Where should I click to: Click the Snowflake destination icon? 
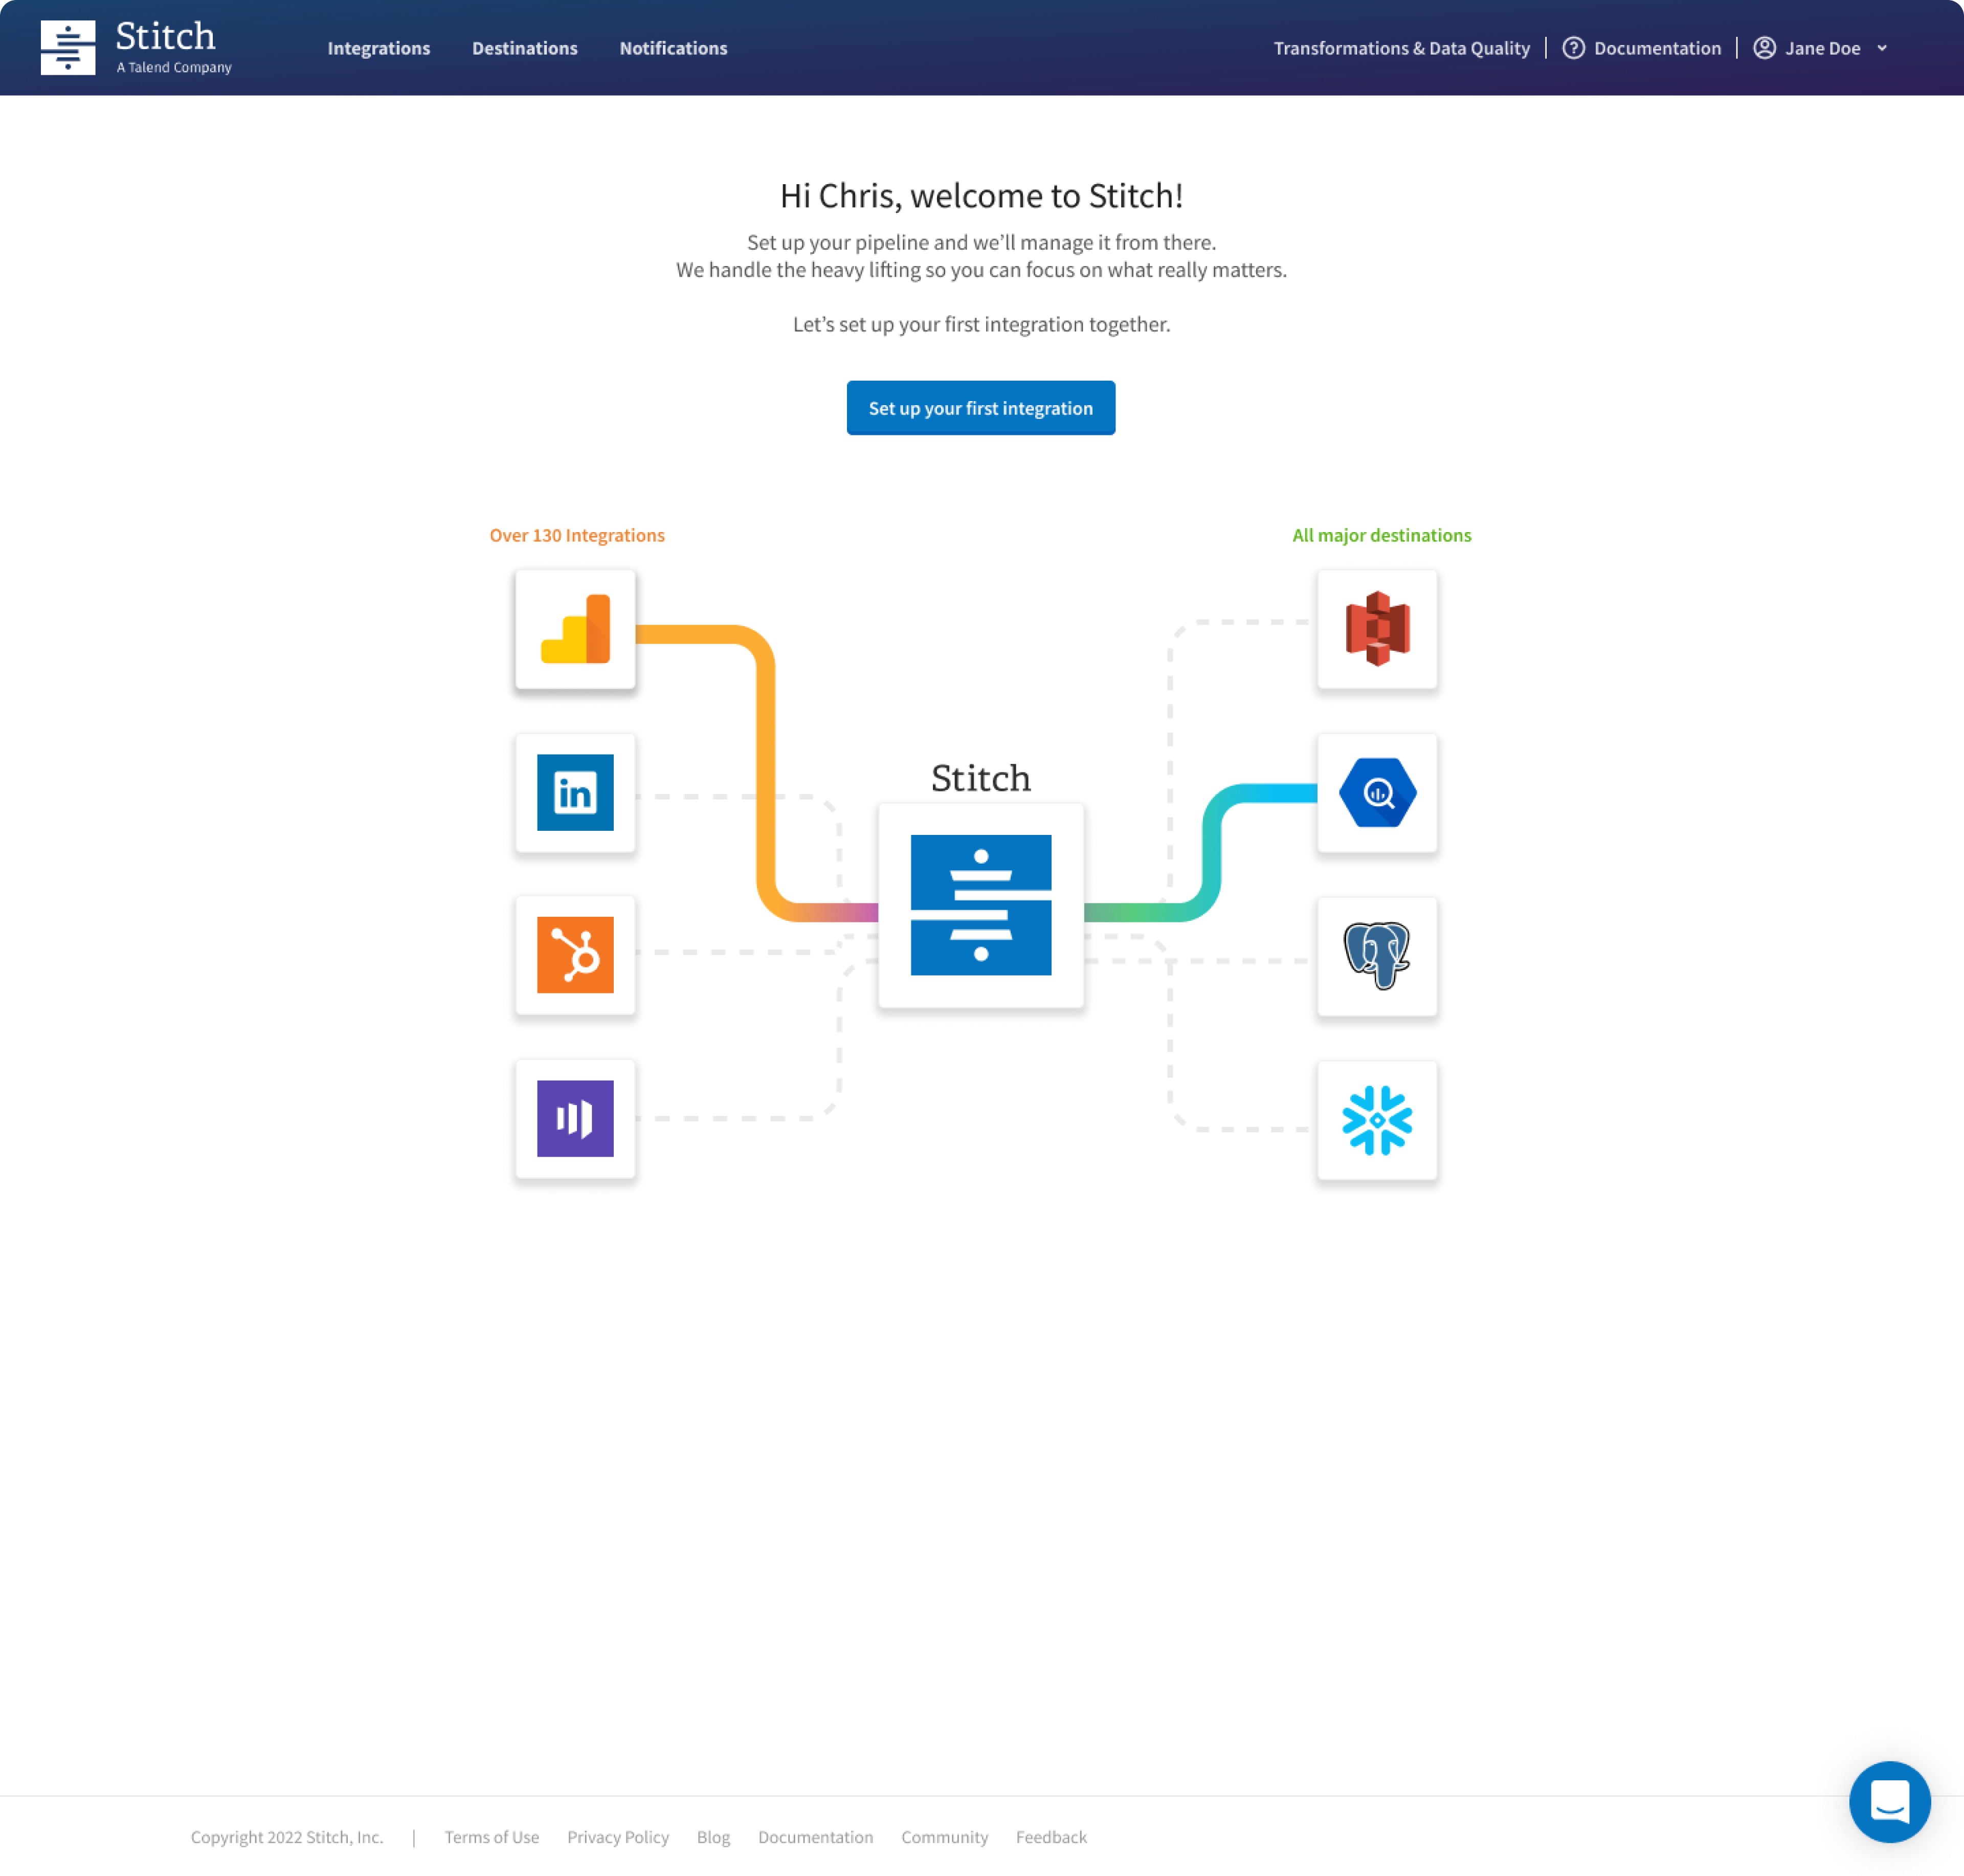pos(1376,1120)
